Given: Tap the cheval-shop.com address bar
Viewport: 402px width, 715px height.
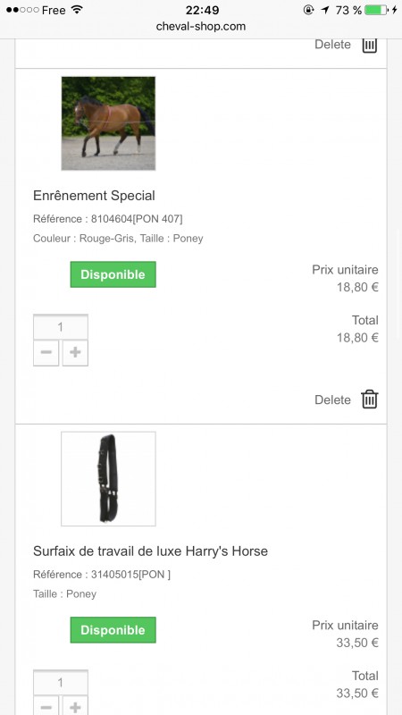Looking at the screenshot, I should (x=201, y=27).
